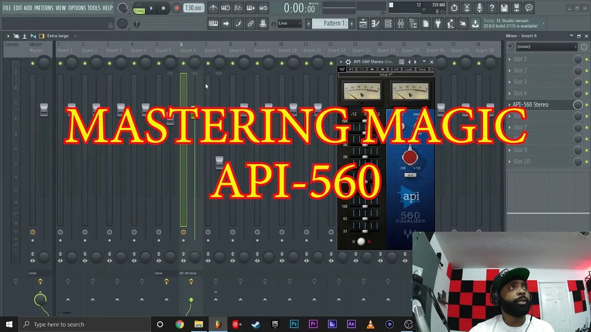The height and width of the screenshot is (332, 591).
Task: Open tempo tapper icon
Action: pos(451,24)
